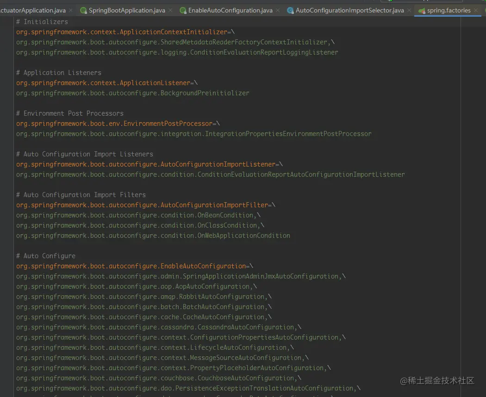
Task: Close the AutoConfigurationImportSelector.java tab
Action: tap(409, 11)
